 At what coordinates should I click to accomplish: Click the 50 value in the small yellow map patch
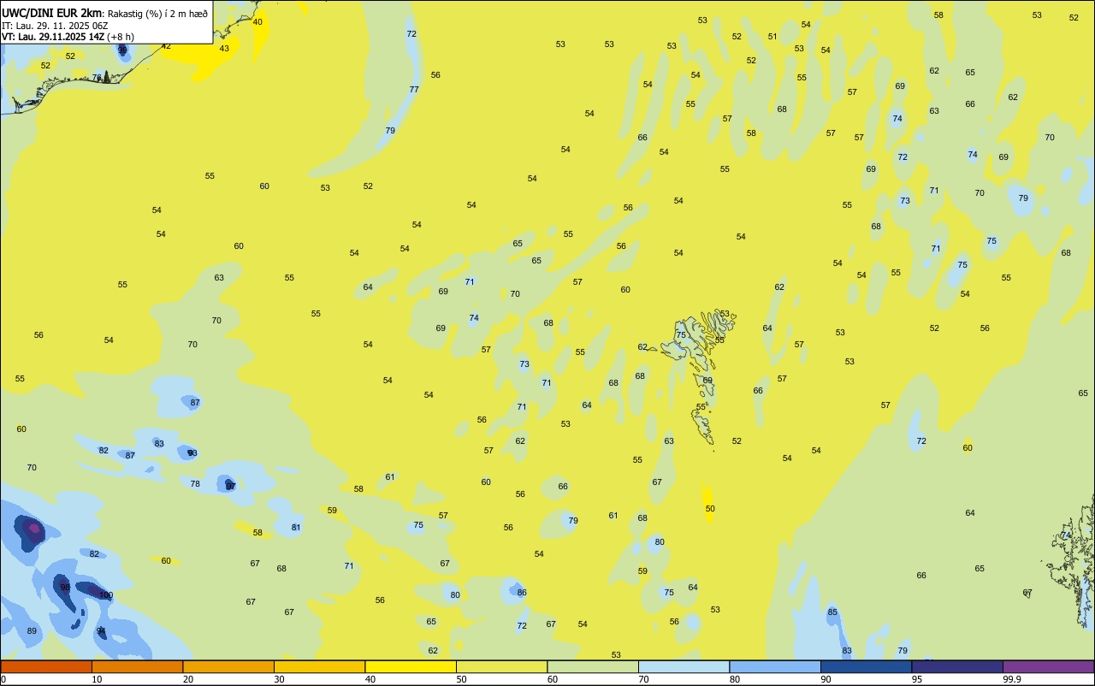click(710, 509)
